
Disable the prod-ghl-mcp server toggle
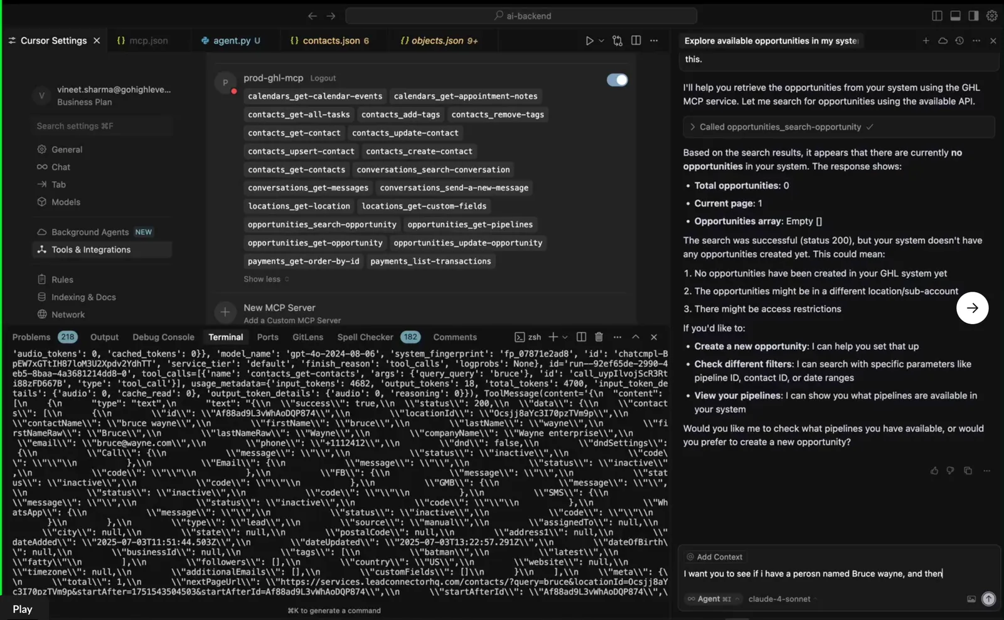pos(617,80)
